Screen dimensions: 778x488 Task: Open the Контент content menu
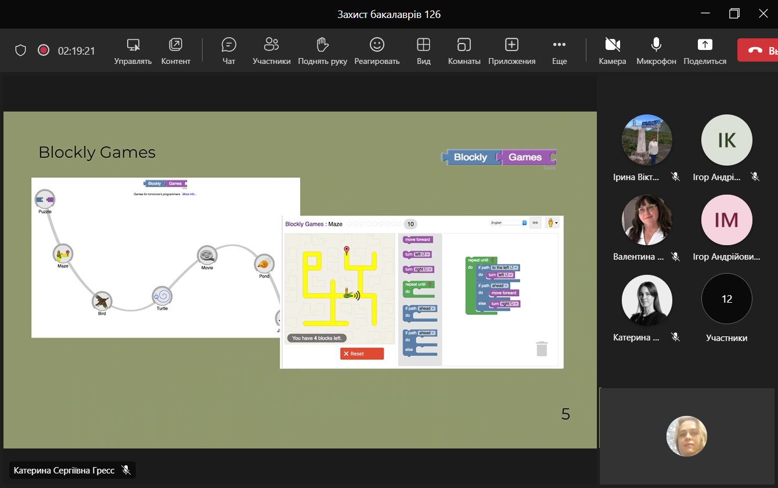tap(175, 50)
